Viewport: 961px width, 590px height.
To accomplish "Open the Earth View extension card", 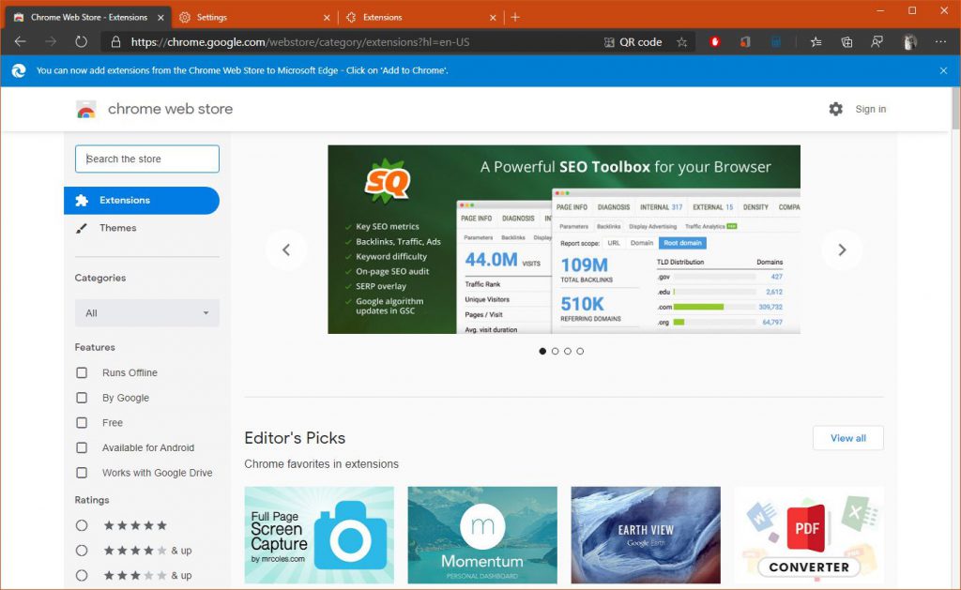I will click(x=646, y=535).
